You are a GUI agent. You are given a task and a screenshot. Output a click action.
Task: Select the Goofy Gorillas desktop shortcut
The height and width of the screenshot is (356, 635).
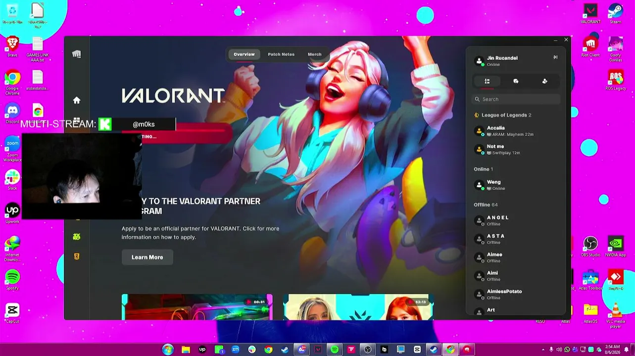(616, 49)
